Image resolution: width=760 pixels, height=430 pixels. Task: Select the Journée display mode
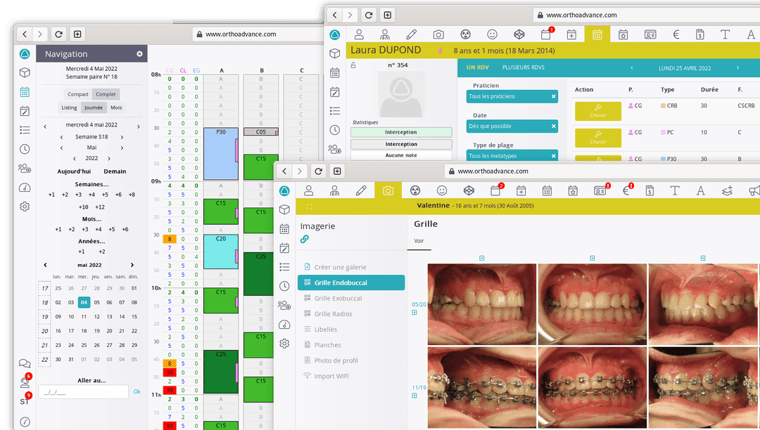[x=94, y=107]
